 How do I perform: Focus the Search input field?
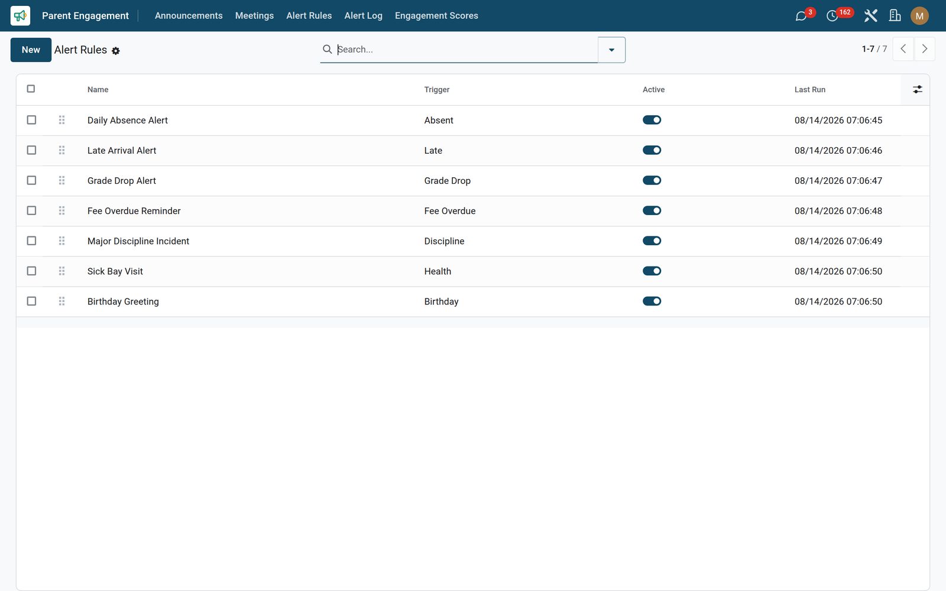click(466, 50)
